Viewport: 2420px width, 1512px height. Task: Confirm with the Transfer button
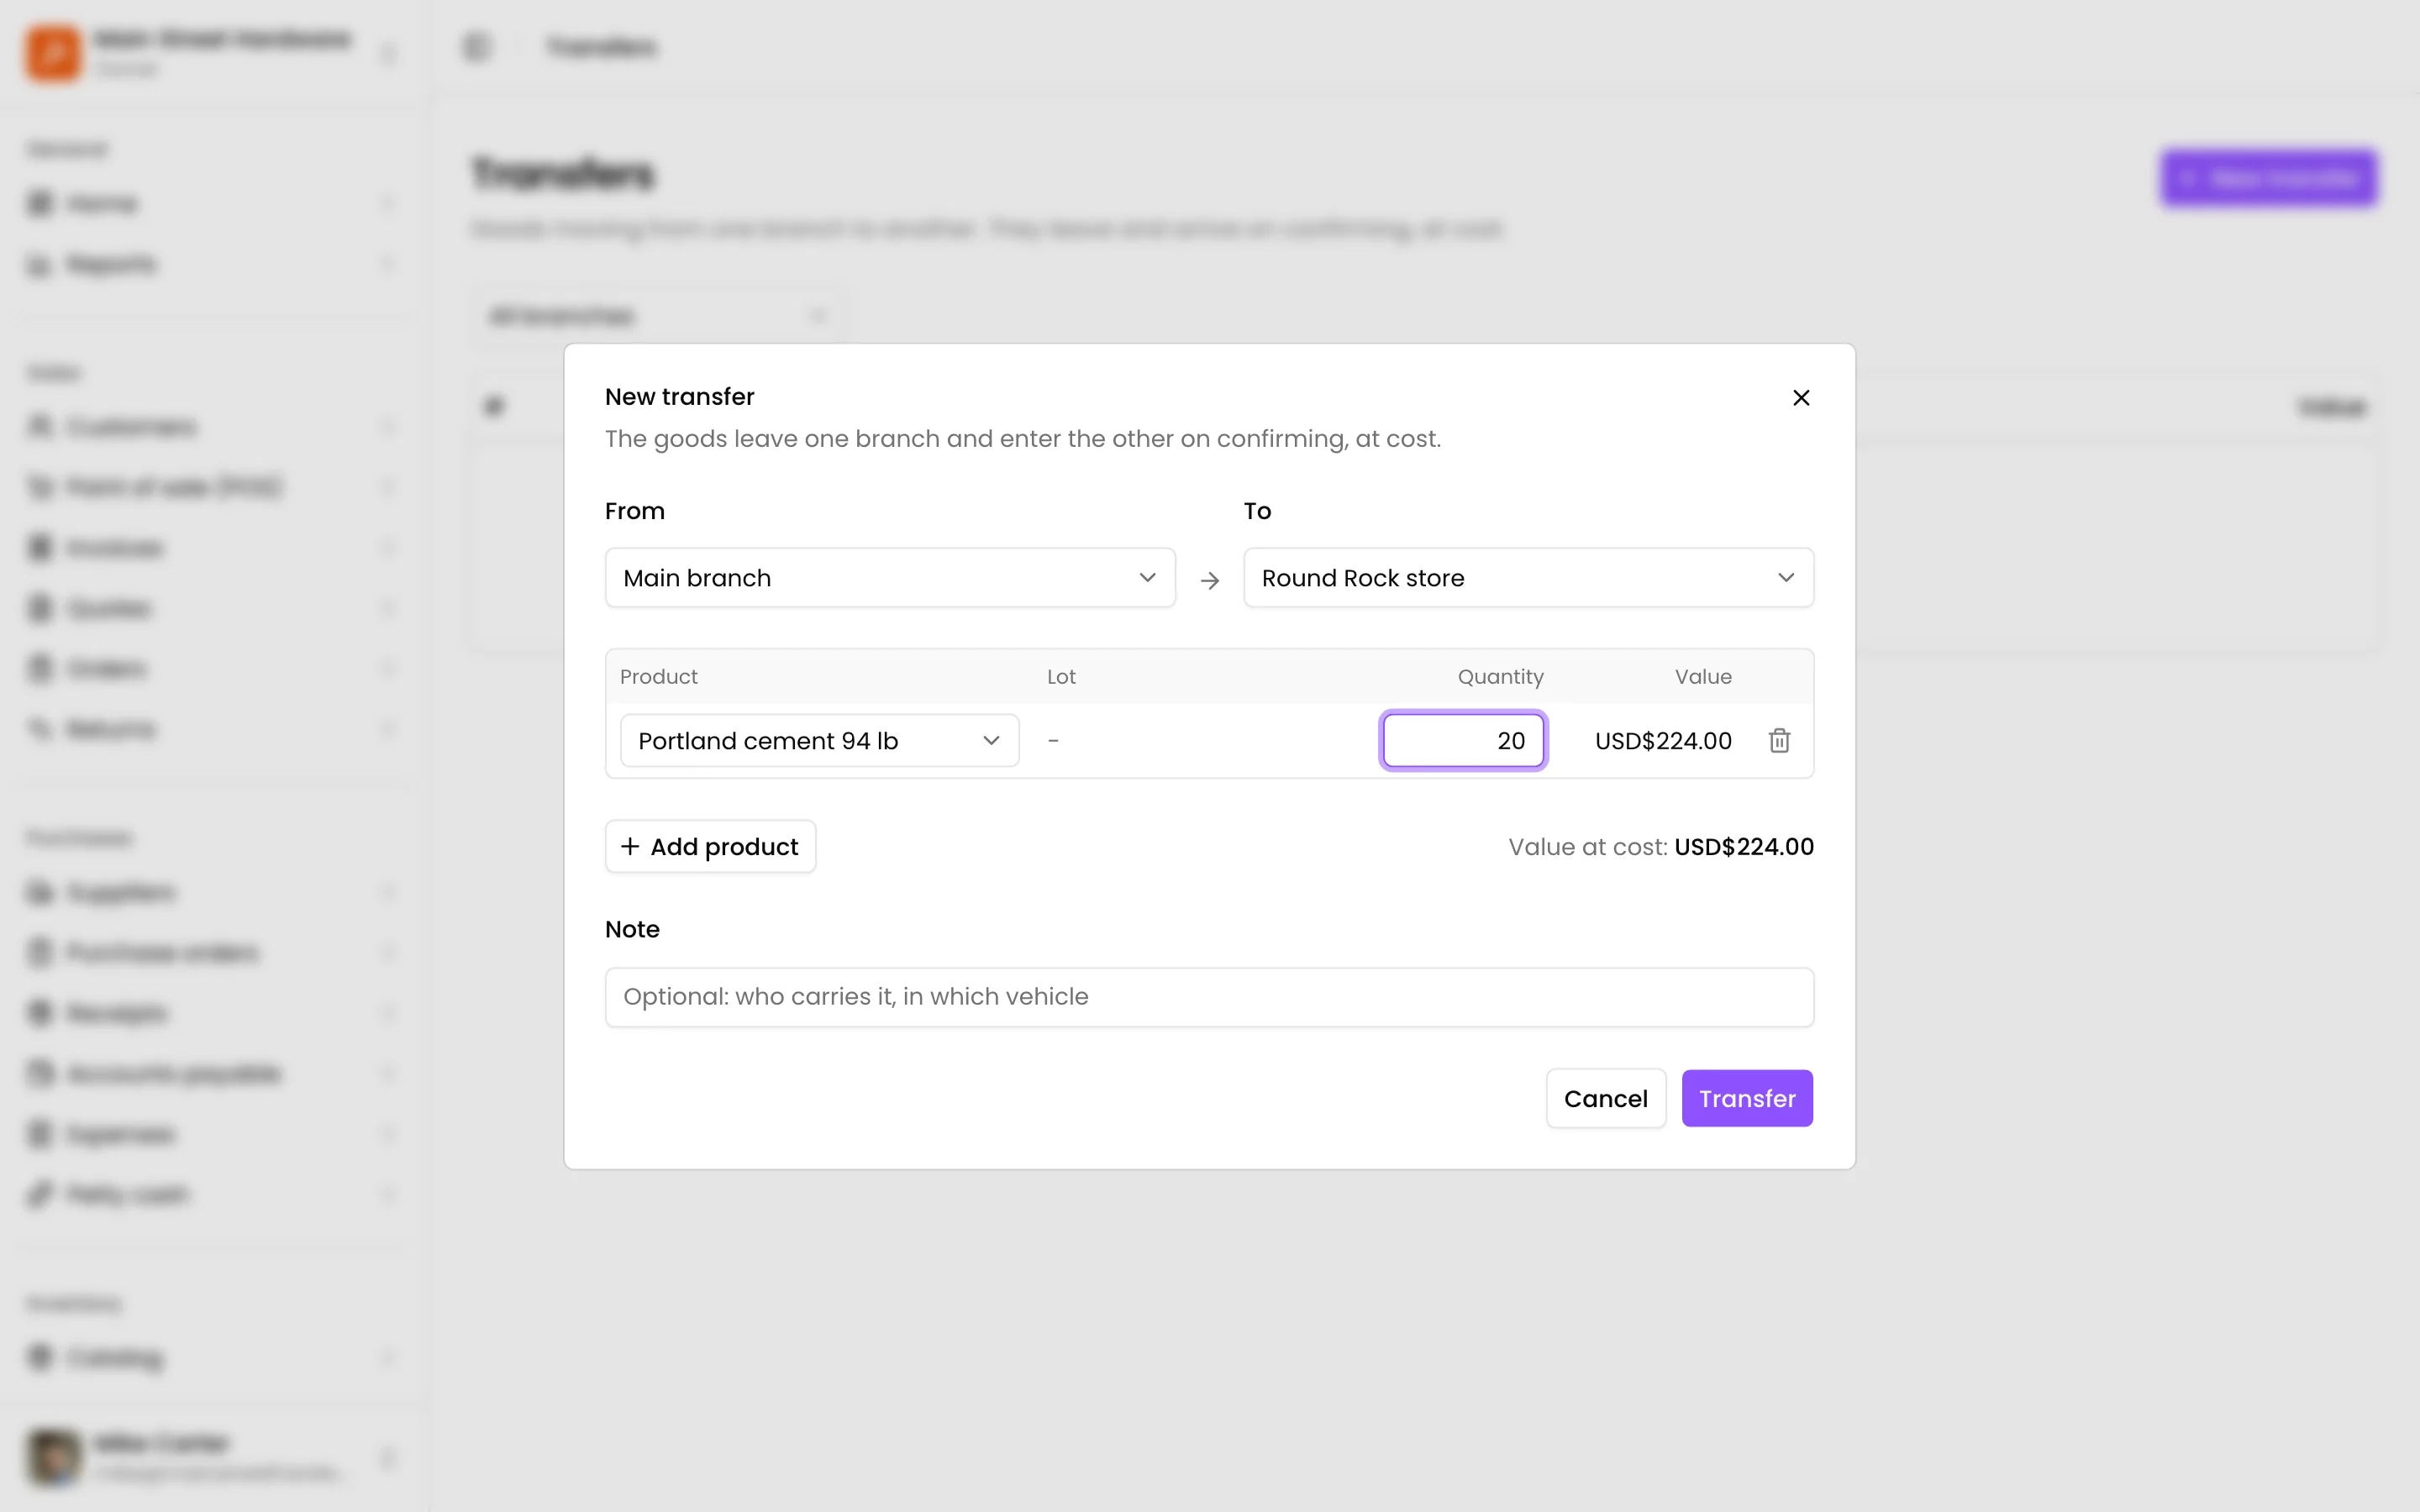(x=1747, y=1099)
